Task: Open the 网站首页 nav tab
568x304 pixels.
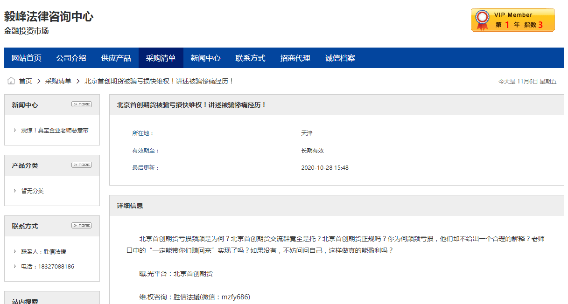Action: pos(27,58)
